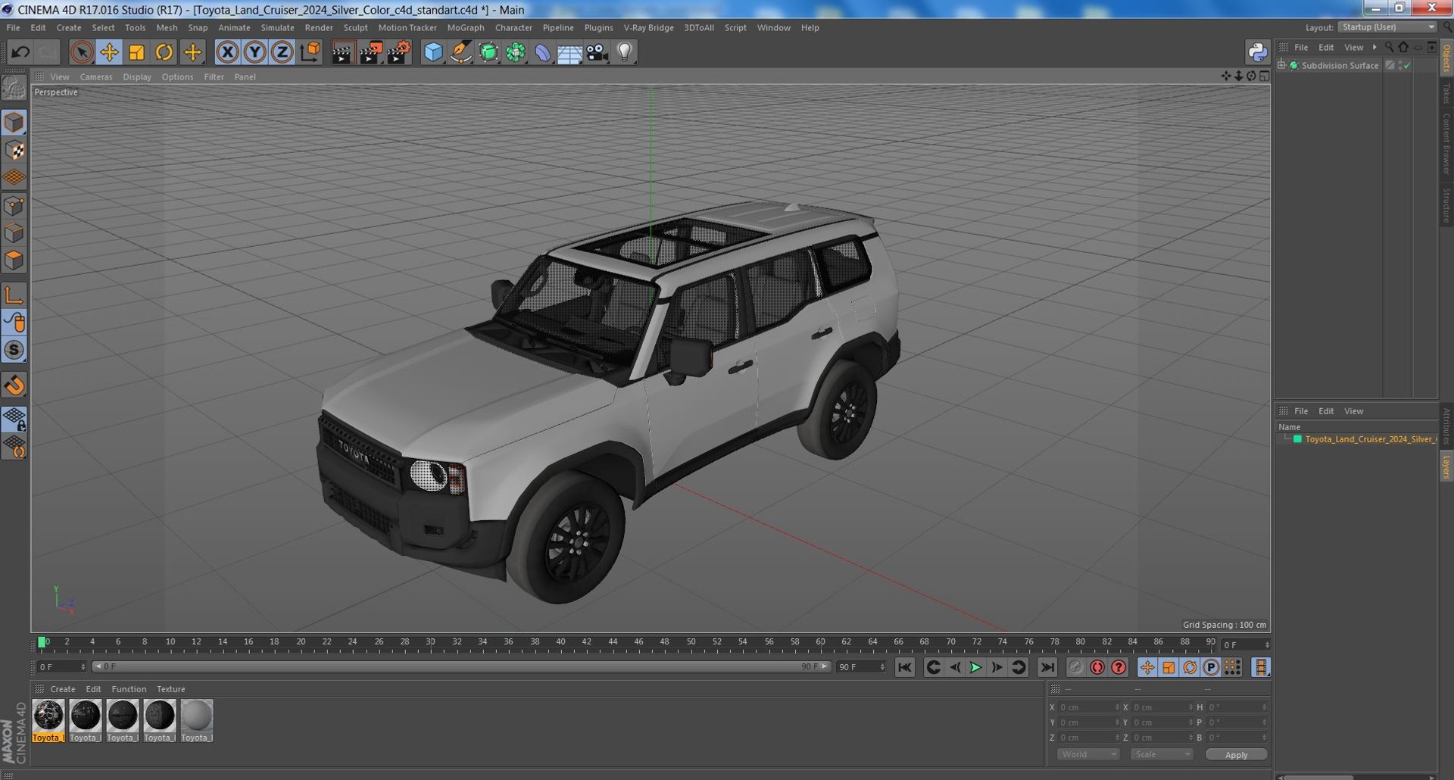Open viewport Cameras menu
1454x780 pixels.
(x=95, y=77)
